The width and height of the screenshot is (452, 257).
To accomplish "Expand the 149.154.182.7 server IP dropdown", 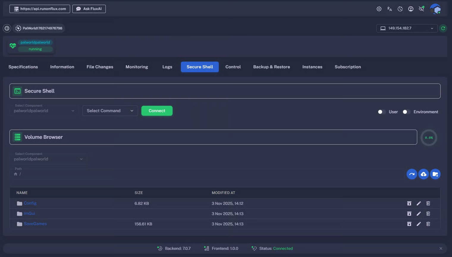I will tap(407, 28).
